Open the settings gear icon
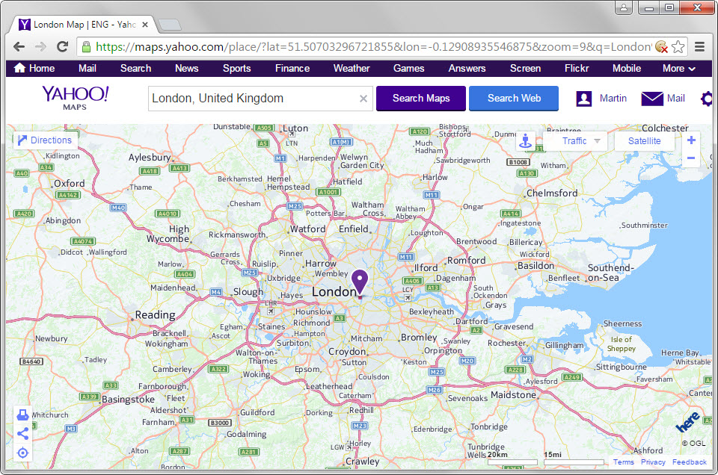718x475 pixels. tap(707, 99)
